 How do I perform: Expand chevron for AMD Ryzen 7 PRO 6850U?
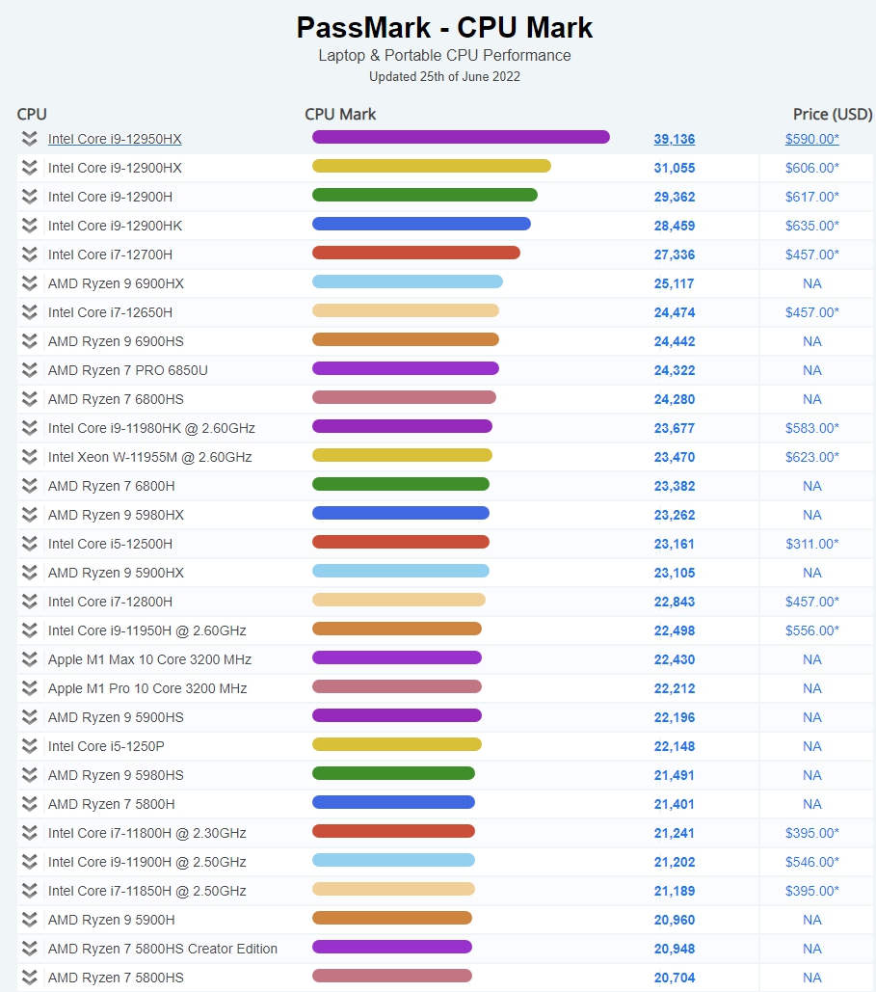point(29,370)
